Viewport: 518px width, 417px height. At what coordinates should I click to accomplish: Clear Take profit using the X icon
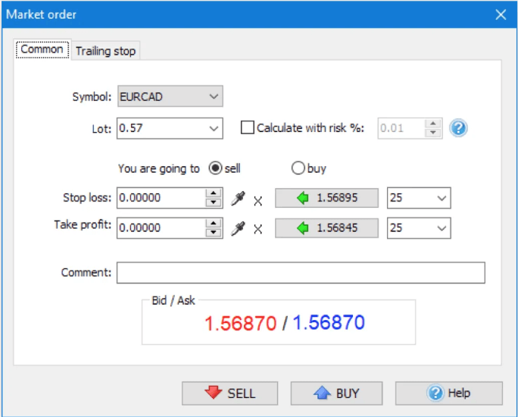[x=258, y=229]
